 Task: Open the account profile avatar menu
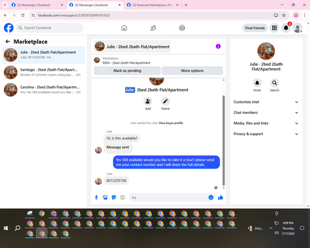point(298,28)
